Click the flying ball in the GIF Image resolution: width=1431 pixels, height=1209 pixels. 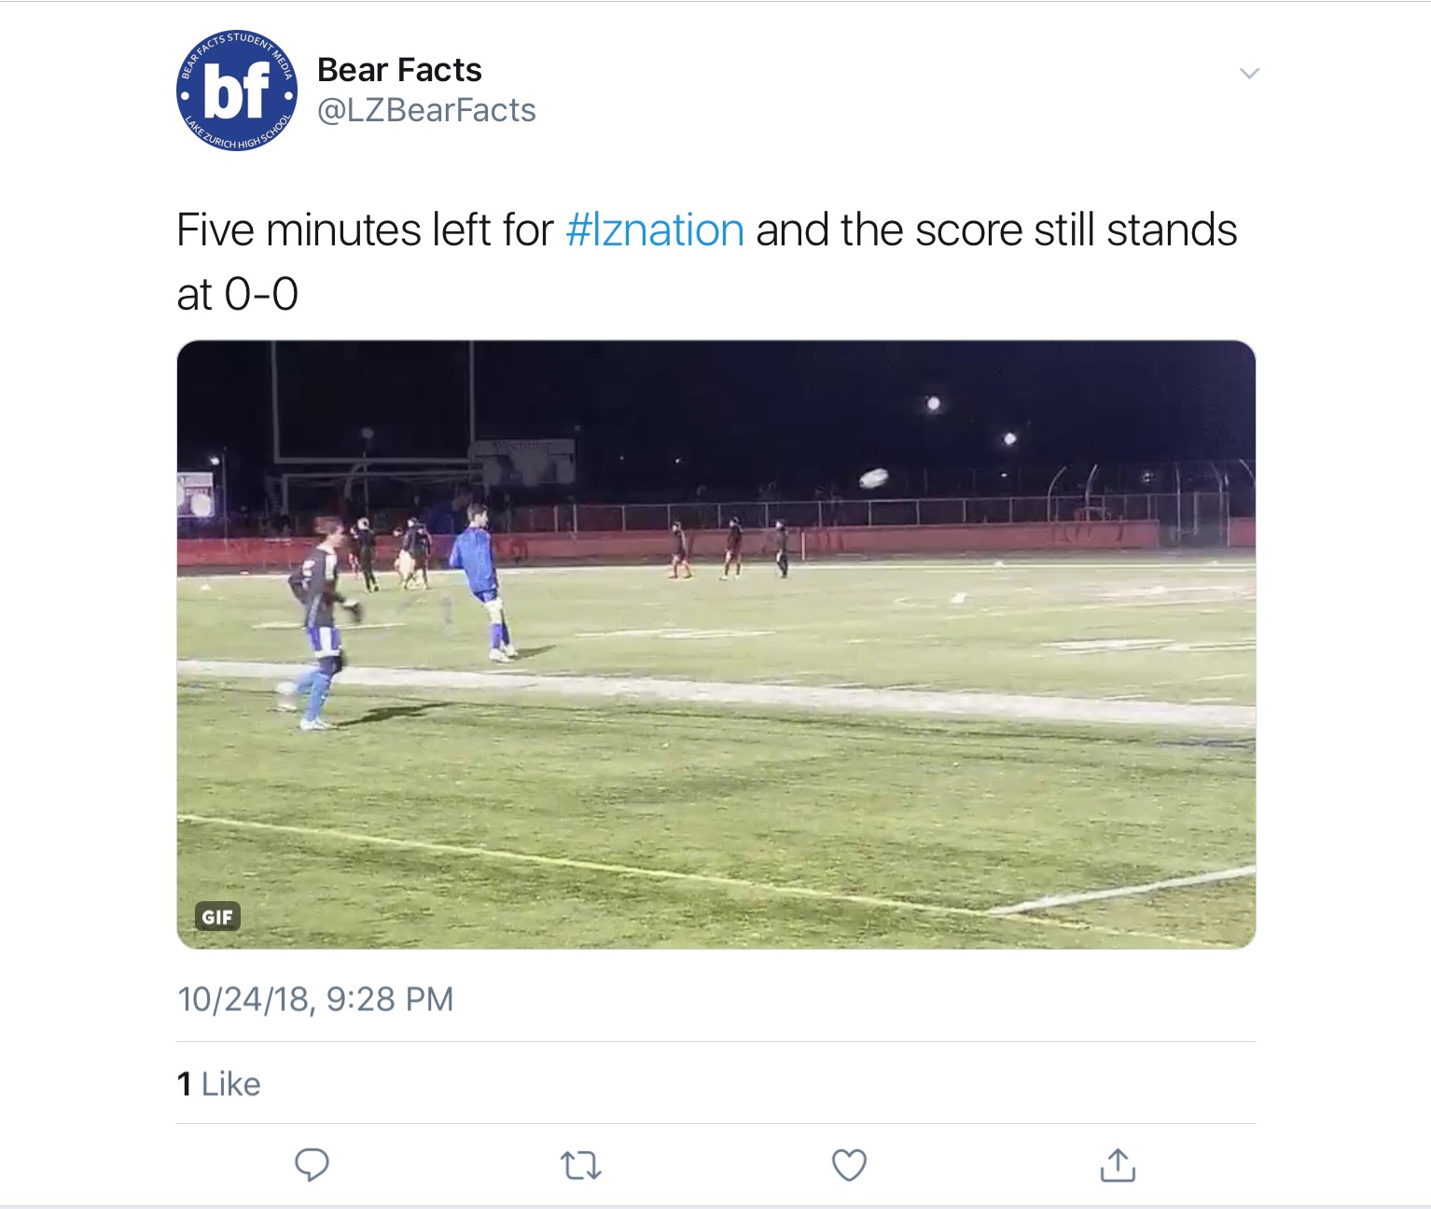click(873, 479)
